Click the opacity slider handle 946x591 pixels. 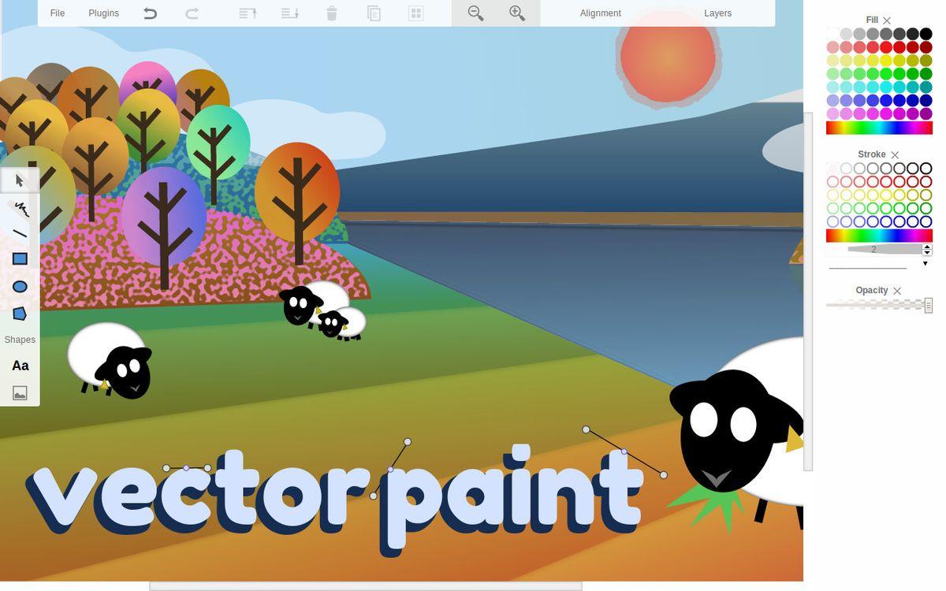929,305
